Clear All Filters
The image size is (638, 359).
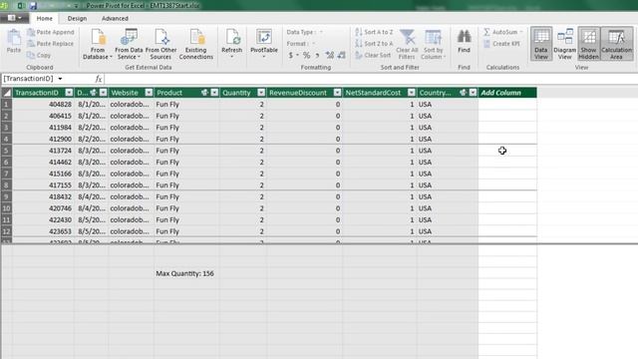407,44
